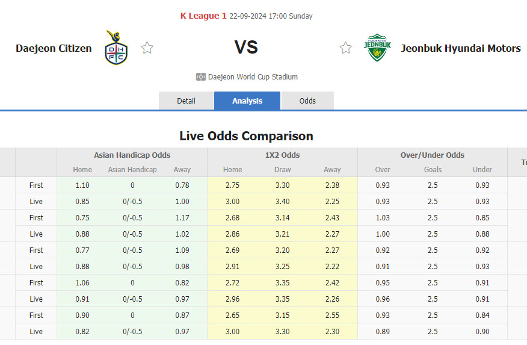Open Jeonbuk Hyundai Motors team name link
This screenshot has width=527, height=345.
click(461, 48)
